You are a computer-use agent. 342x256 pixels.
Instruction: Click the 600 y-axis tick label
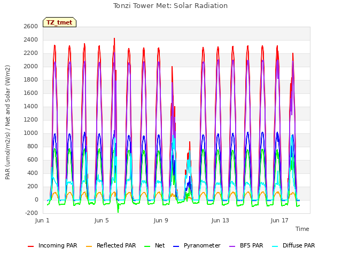click(33, 160)
